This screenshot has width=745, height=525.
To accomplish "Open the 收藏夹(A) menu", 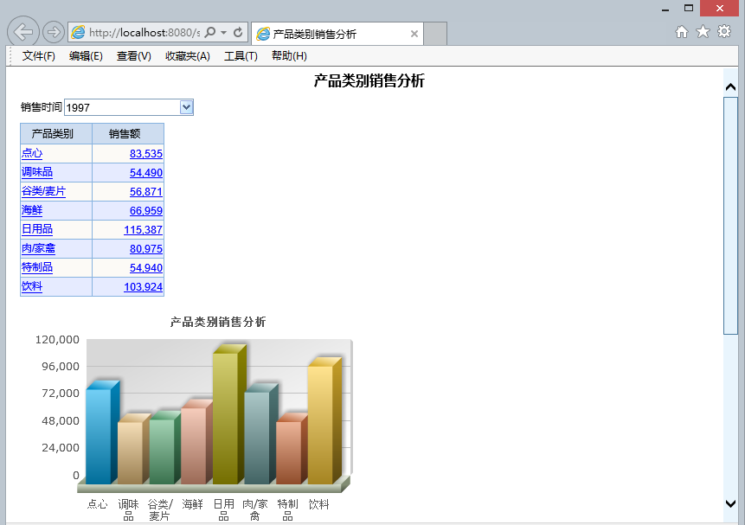I will click(x=188, y=56).
